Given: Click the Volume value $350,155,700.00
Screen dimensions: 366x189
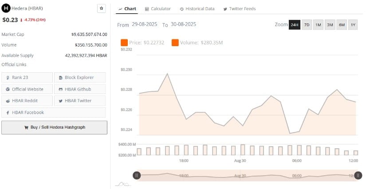Looking at the screenshot, I should (x=91, y=45).
